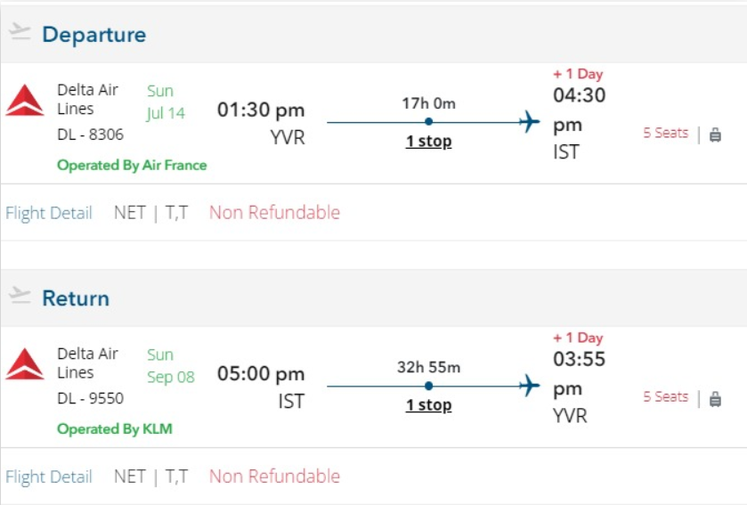This screenshot has width=747, height=505.
Task: Click the Departure section plane icon
Action: pos(20,33)
